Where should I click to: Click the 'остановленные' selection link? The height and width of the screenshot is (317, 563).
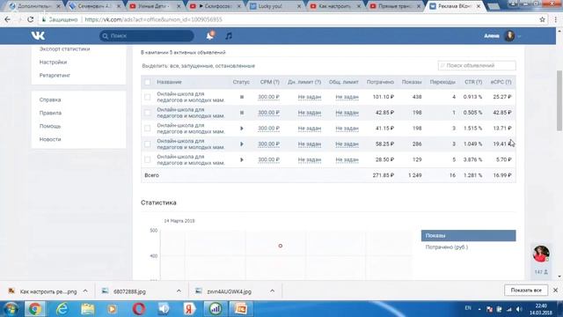tap(236, 66)
